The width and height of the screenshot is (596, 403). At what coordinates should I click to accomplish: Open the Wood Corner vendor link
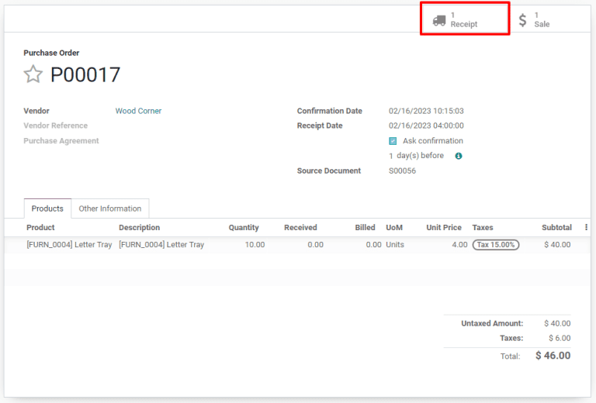[x=138, y=111]
